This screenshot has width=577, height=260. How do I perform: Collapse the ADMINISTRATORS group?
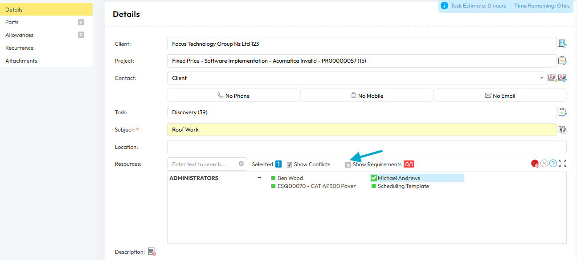tap(259, 178)
